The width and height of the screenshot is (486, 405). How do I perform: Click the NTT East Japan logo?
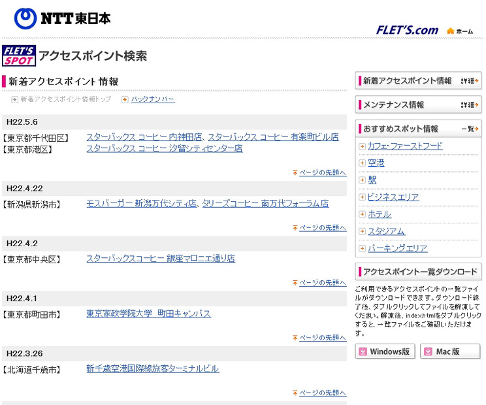click(62, 18)
